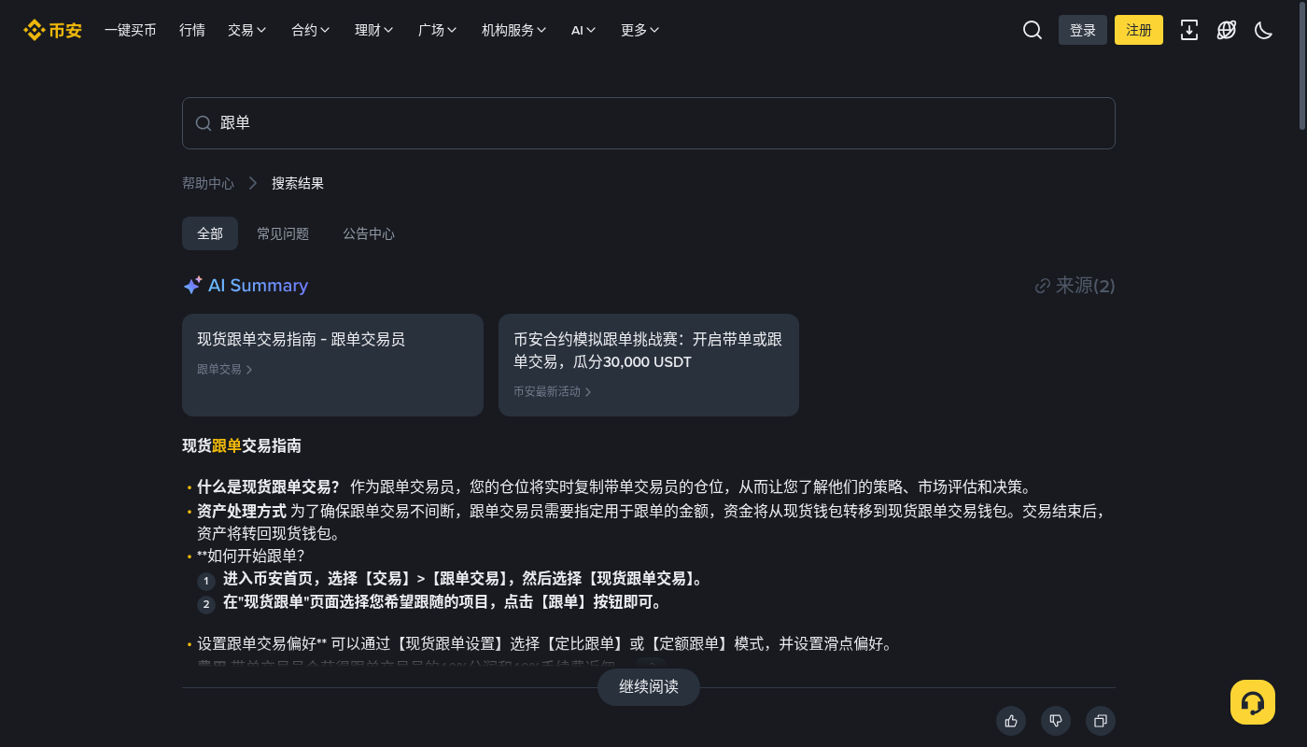Open the header search magnifier icon
Viewport: 1307px width, 747px height.
(x=1033, y=30)
